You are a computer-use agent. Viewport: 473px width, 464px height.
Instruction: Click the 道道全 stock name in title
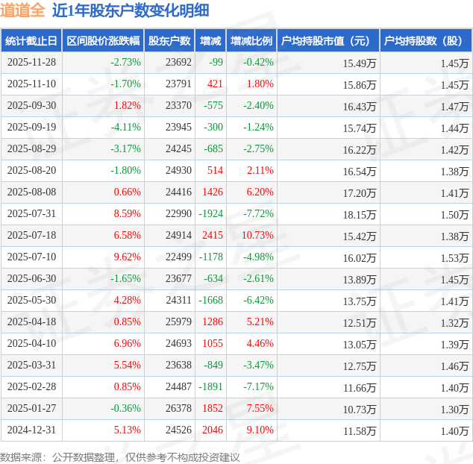click(x=22, y=10)
